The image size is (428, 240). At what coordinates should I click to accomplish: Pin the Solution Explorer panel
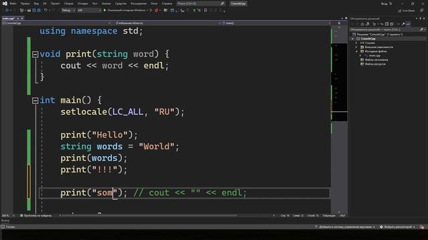click(x=421, y=19)
